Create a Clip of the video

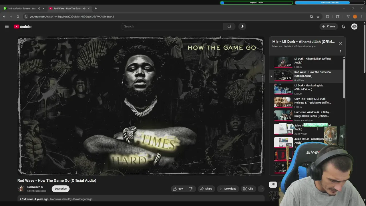tap(248, 189)
